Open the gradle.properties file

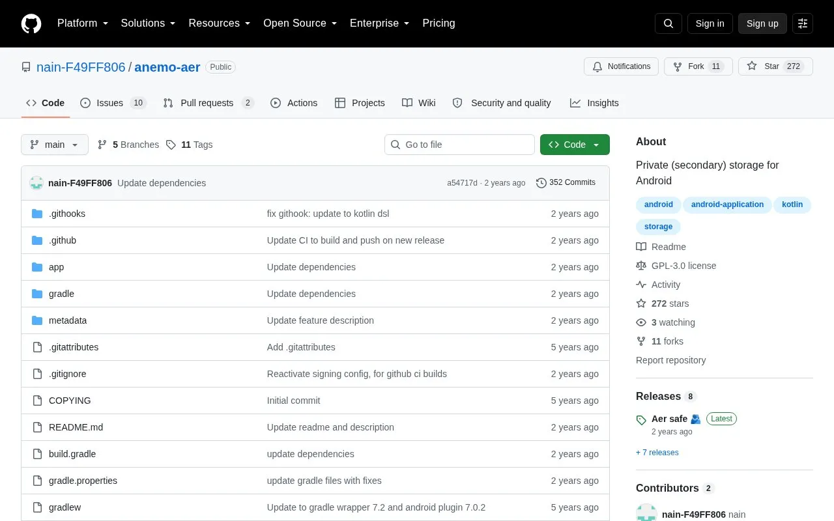[x=83, y=481]
